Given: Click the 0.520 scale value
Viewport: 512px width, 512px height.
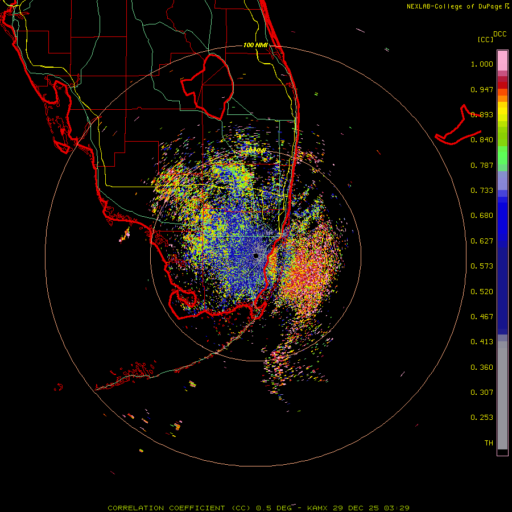Looking at the screenshot, I should point(482,292).
